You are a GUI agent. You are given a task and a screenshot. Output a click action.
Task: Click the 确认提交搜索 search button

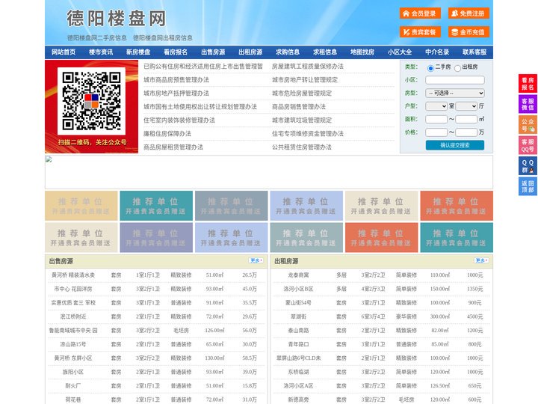pos(455,145)
